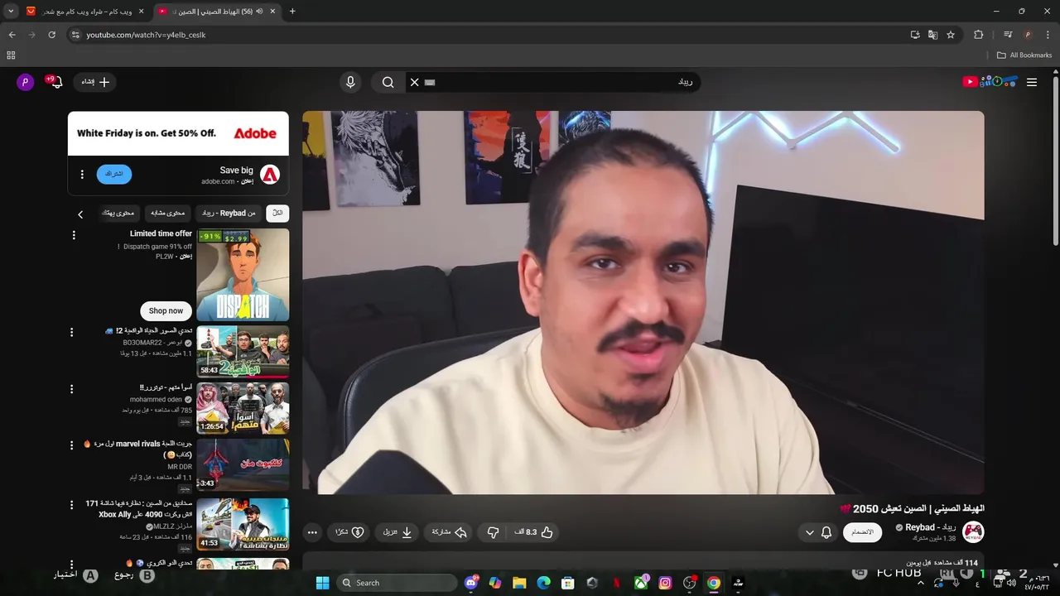The image size is (1060, 596).
Task: Open Reybad channel avatar
Action: pos(973,531)
